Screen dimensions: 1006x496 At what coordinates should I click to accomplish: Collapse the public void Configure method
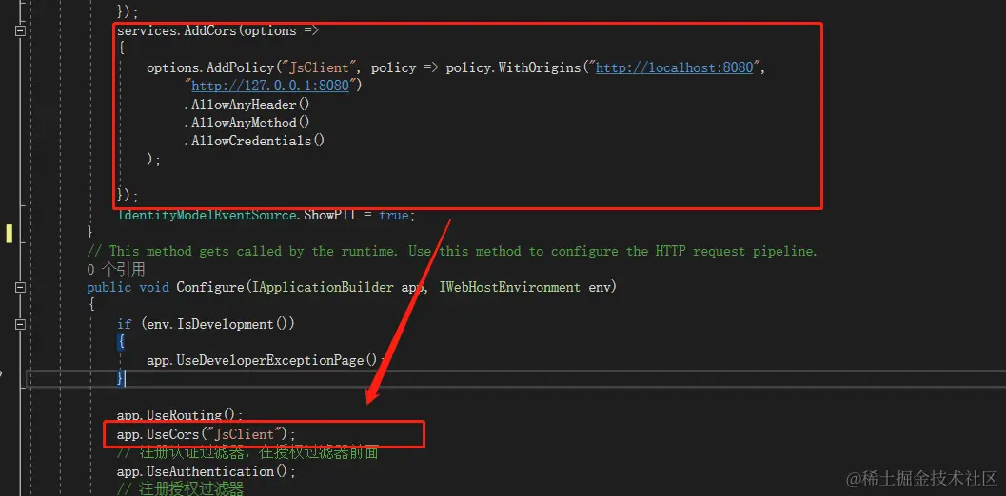21,287
